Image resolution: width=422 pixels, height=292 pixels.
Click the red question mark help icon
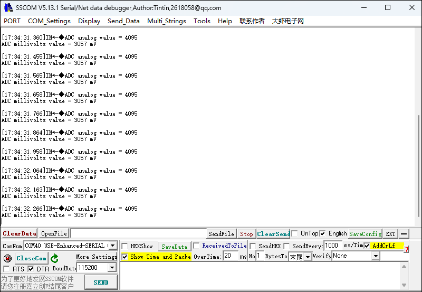pos(407,249)
